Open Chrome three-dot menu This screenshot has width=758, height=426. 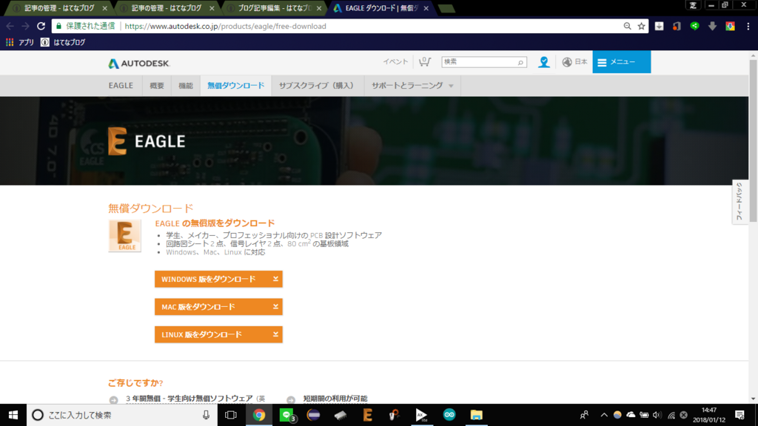click(x=748, y=26)
